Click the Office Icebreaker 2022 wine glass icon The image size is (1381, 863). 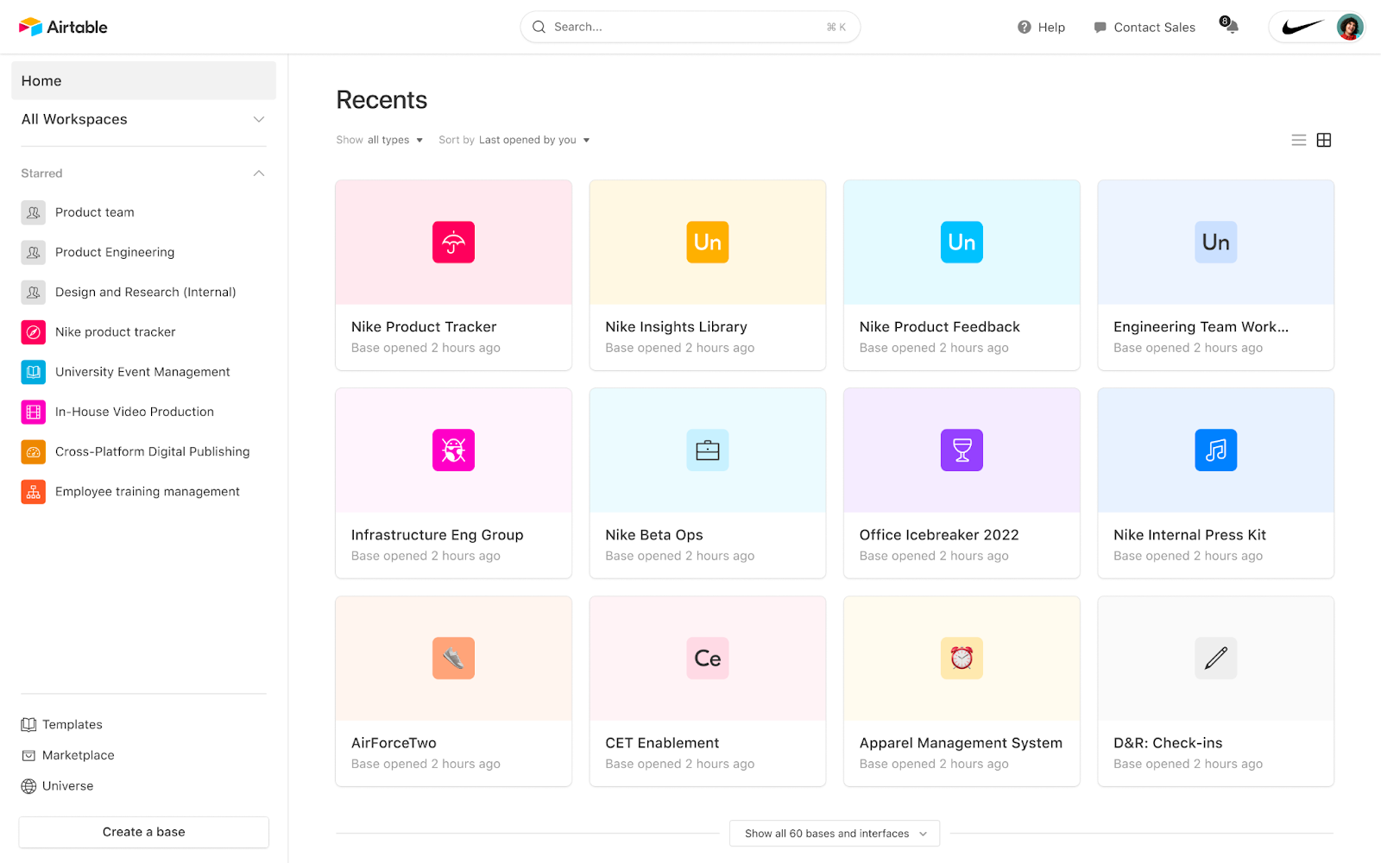tap(962, 450)
